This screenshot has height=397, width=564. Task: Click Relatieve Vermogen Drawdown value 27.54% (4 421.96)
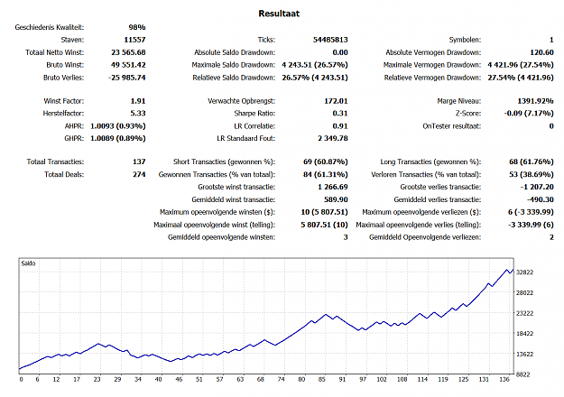click(x=521, y=78)
